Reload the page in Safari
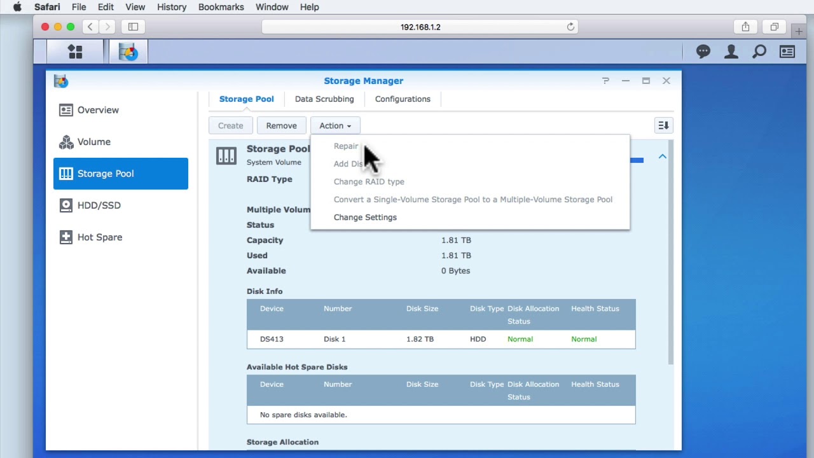Screen dimensions: 814x458 [570, 27]
